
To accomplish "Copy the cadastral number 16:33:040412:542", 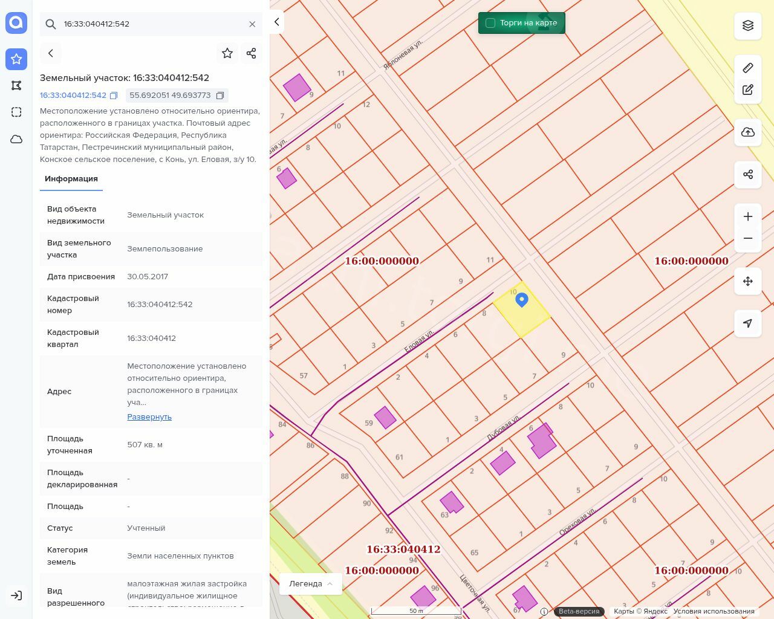I will click(114, 96).
